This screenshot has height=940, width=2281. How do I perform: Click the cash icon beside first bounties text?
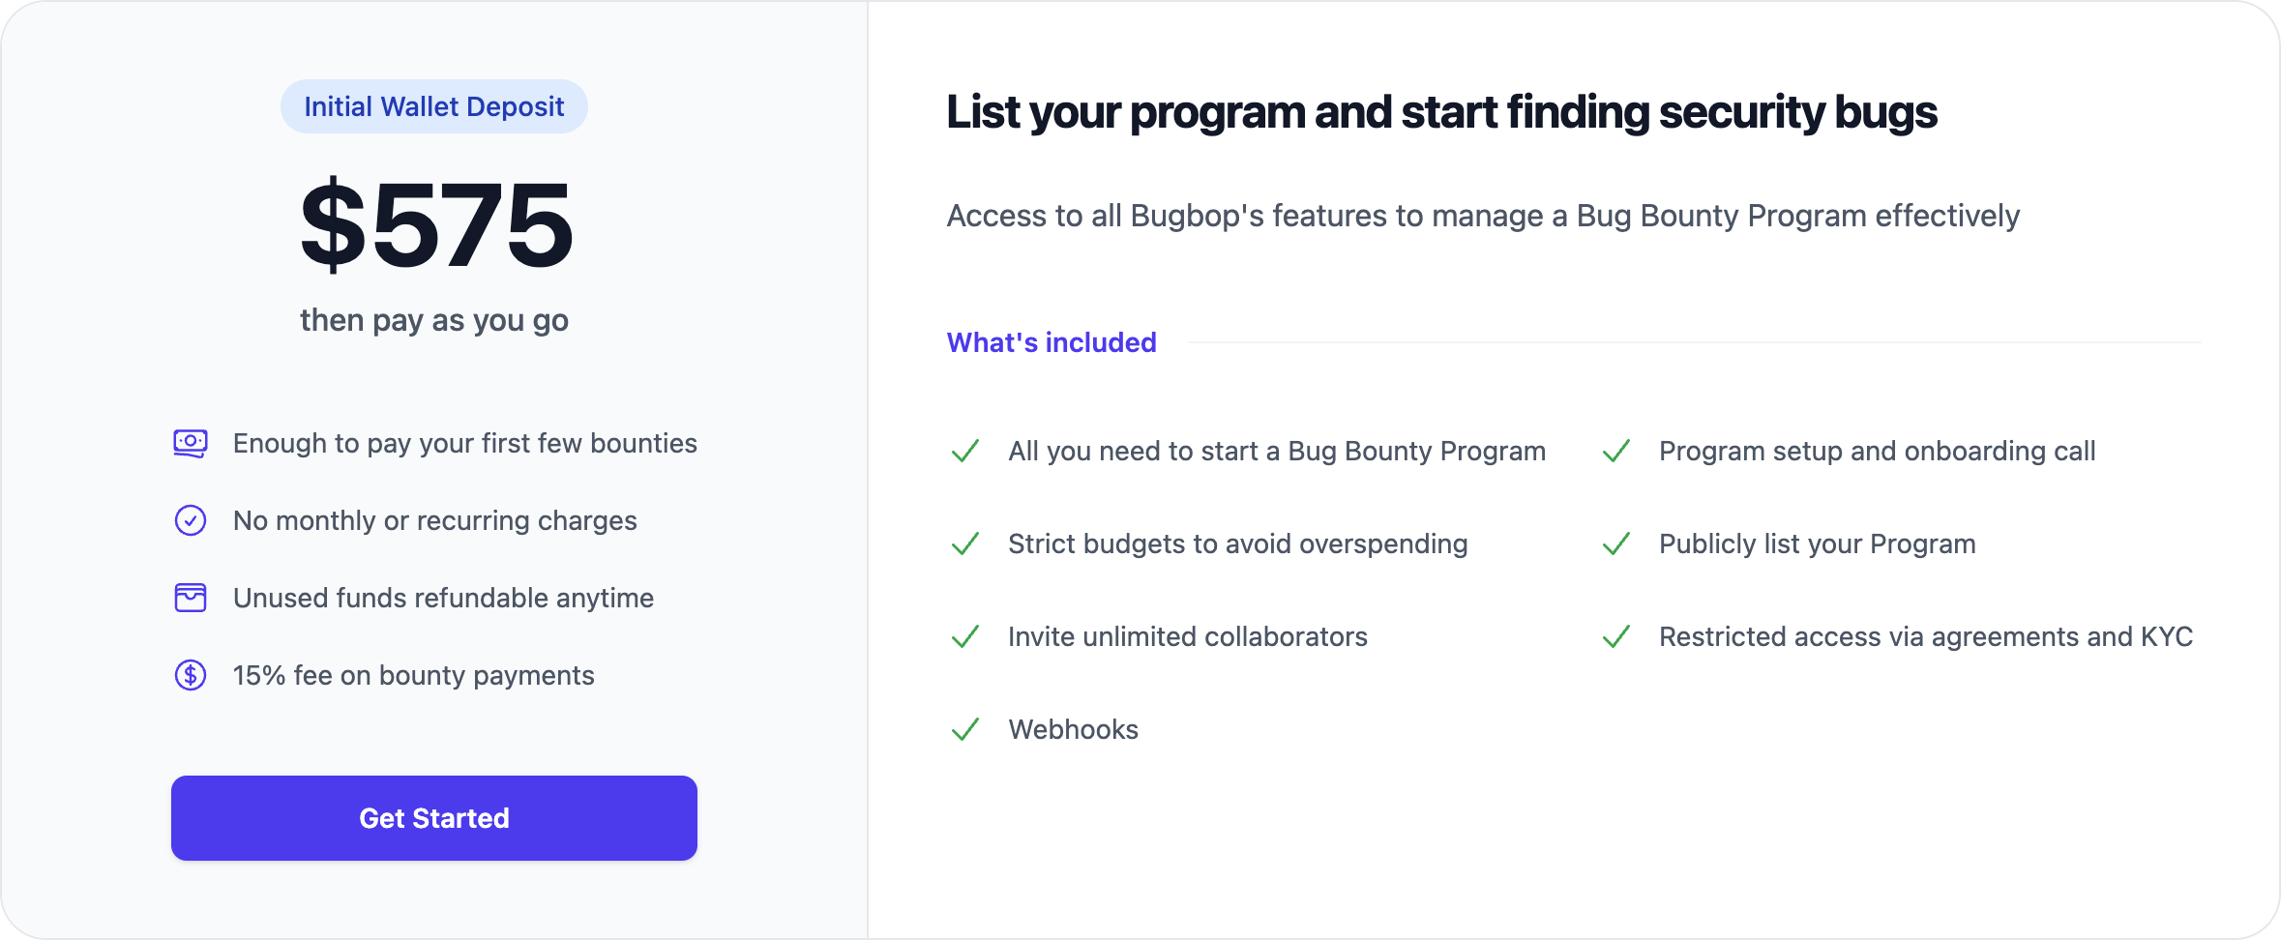[192, 444]
